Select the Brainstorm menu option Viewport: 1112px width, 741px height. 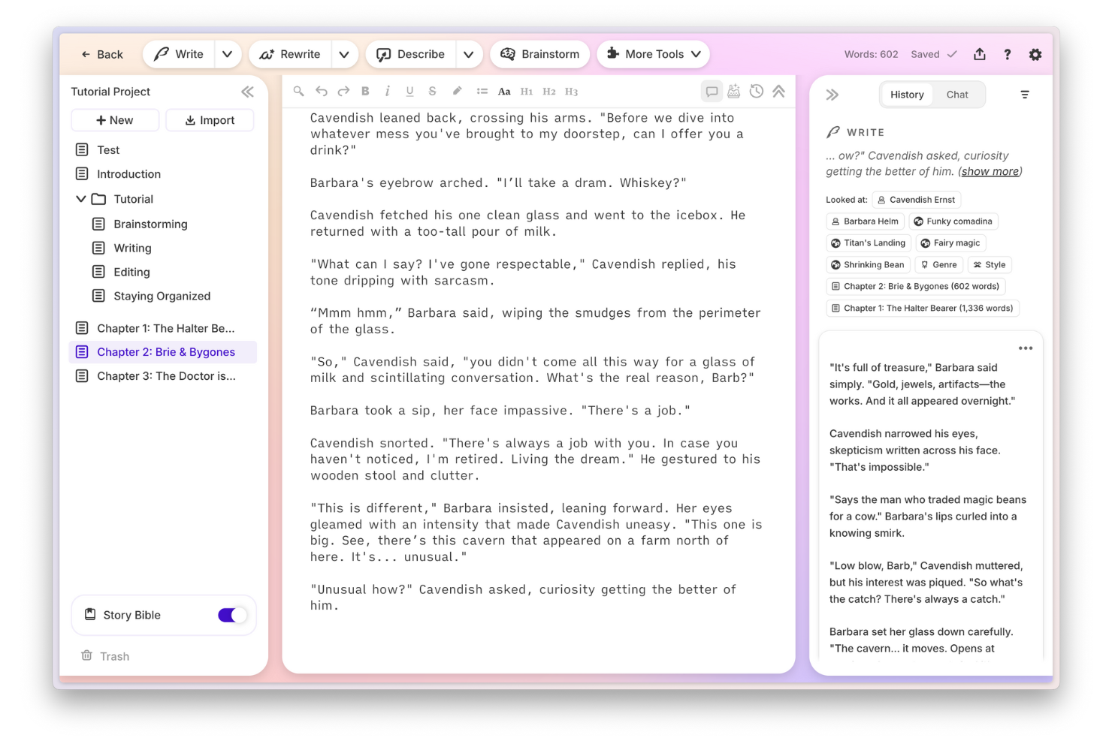539,54
